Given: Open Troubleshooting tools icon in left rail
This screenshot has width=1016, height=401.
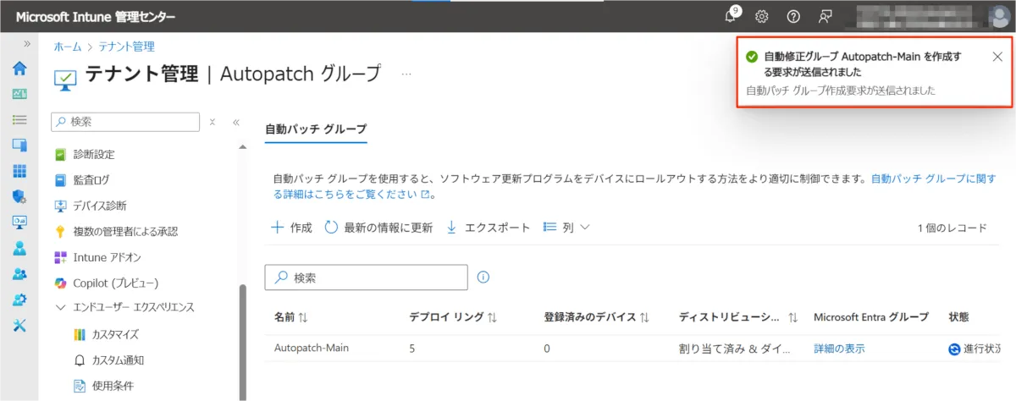Looking at the screenshot, I should click(x=19, y=327).
